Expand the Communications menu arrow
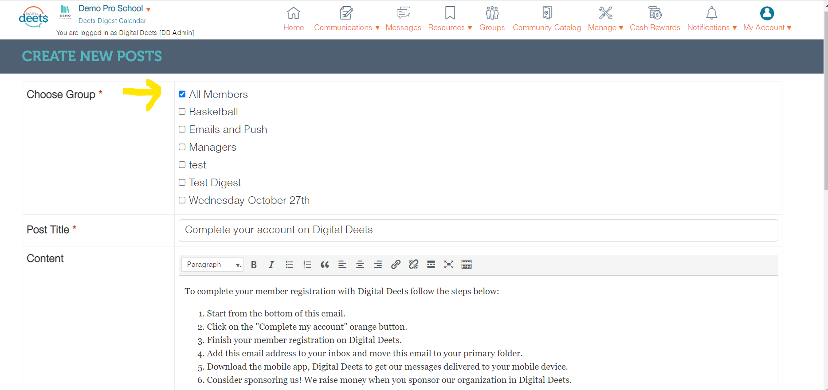The width and height of the screenshot is (828, 390). point(377,28)
